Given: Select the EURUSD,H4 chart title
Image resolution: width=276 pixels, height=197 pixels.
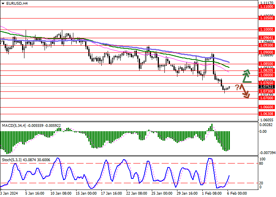Looking at the screenshot, I should click(17, 3).
